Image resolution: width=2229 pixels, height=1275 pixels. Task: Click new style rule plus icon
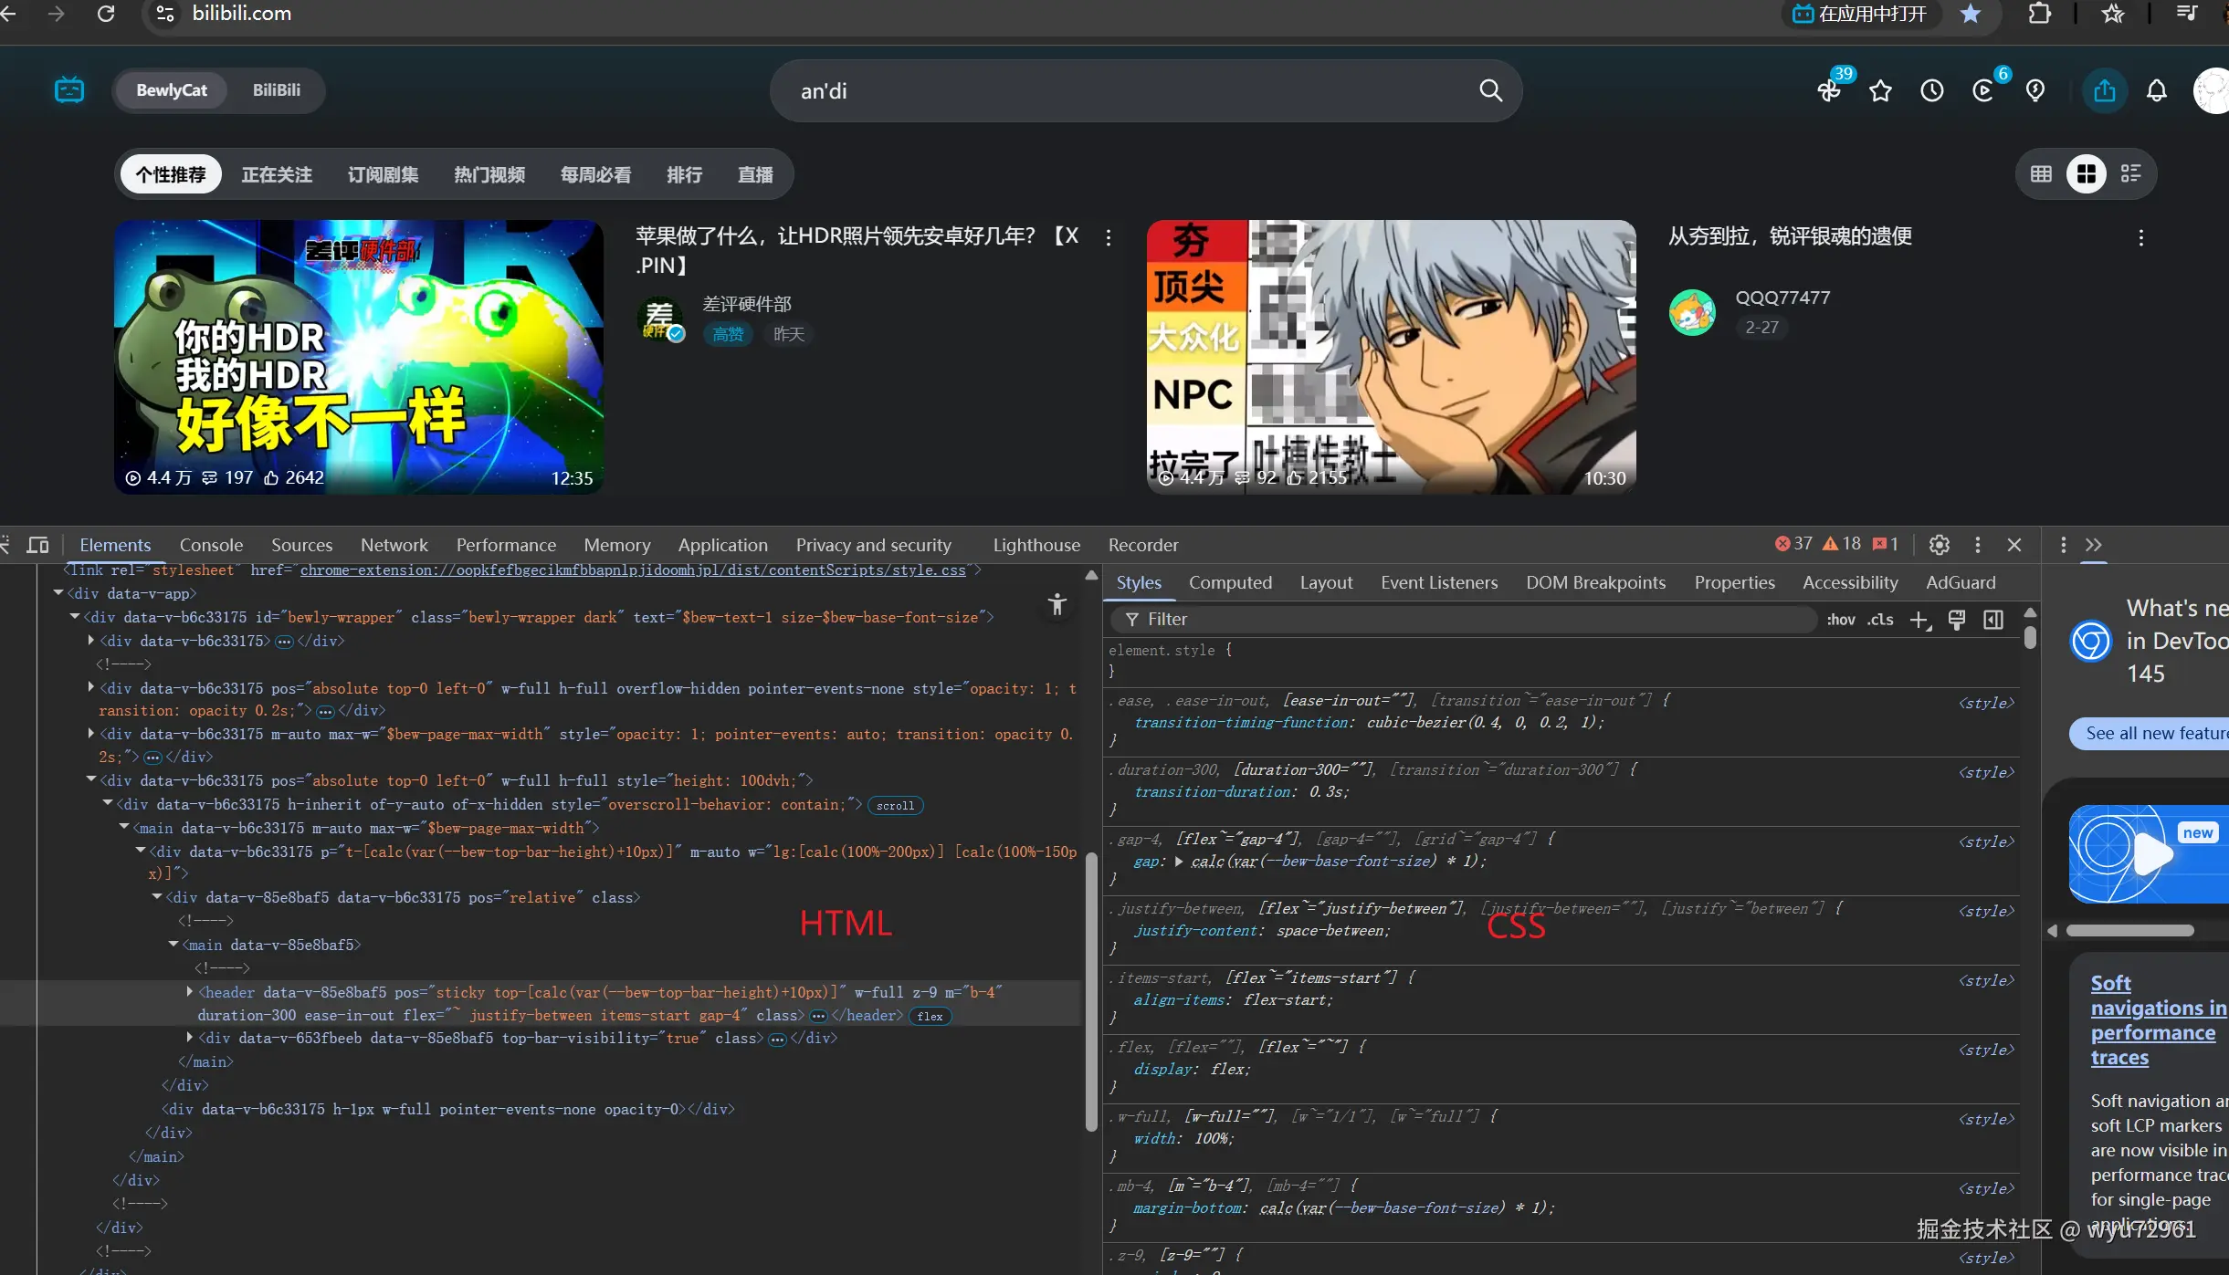tap(1919, 620)
